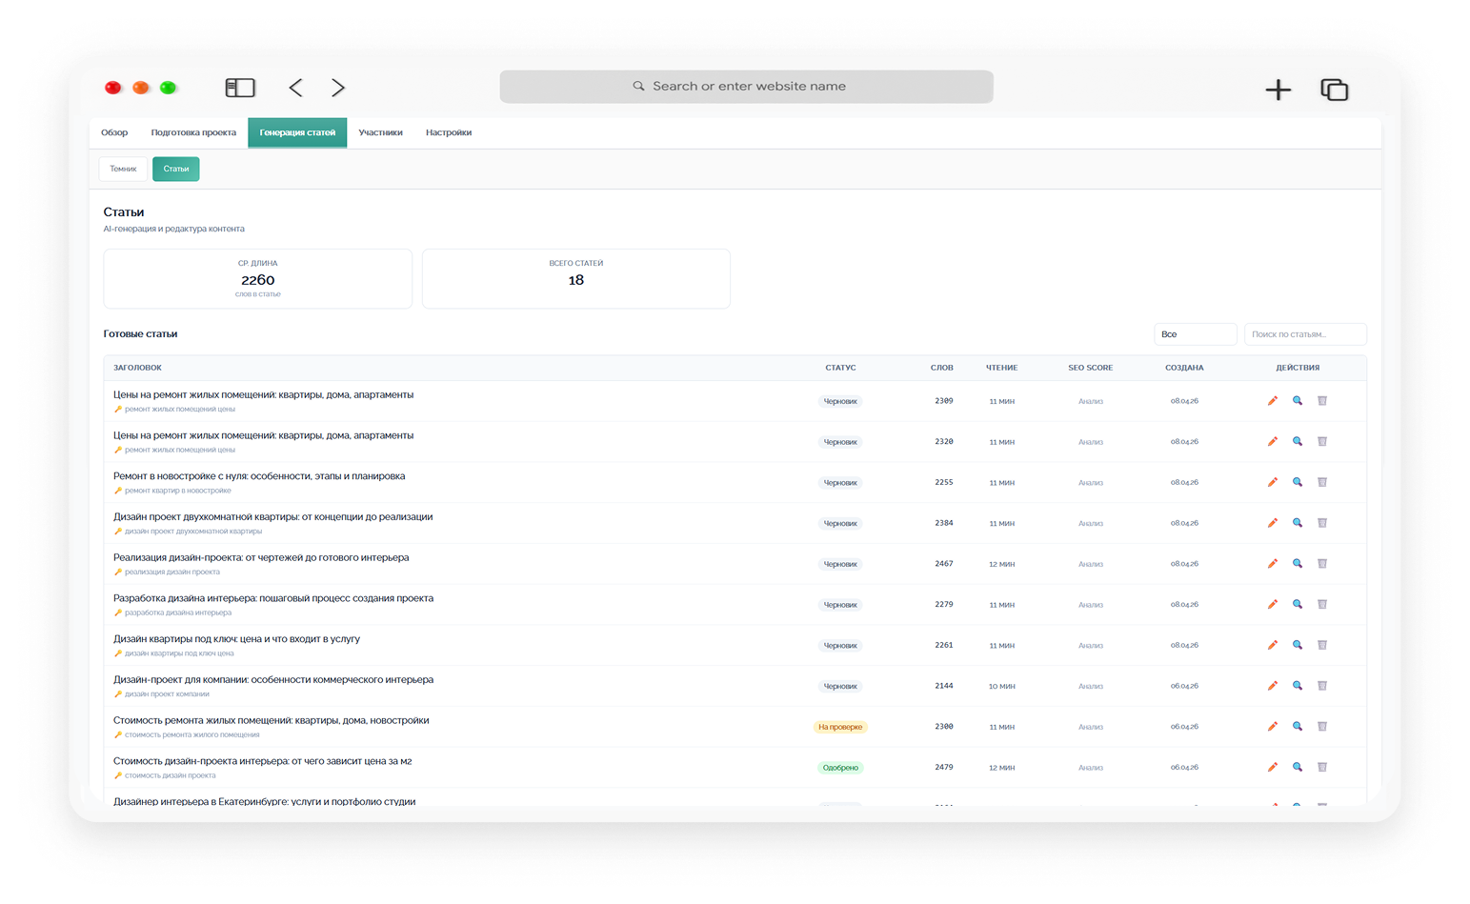Show the tab overview icon
Screen dimensions: 1470x904
tap(1334, 90)
